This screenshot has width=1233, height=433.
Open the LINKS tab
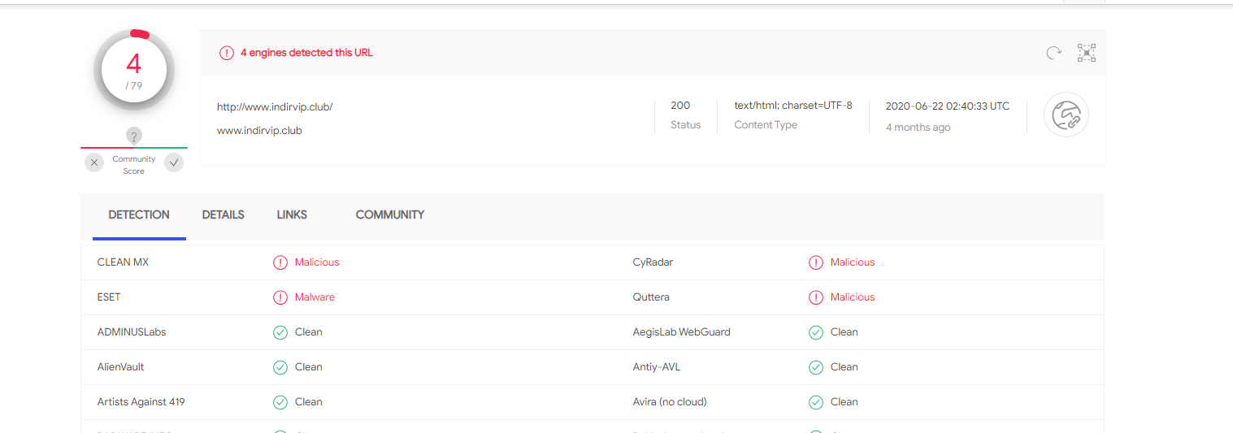(x=292, y=215)
